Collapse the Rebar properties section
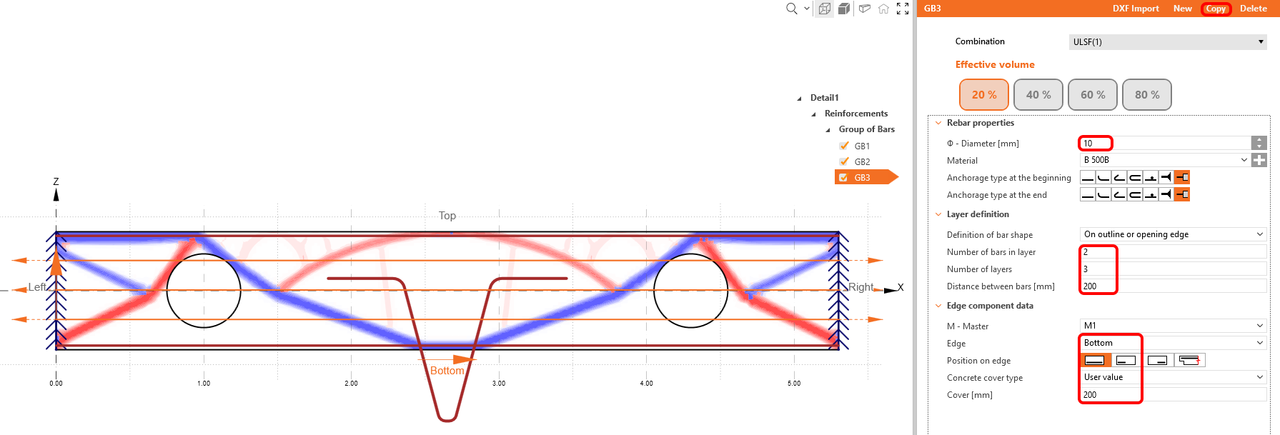Viewport: 1280px width, 435px height. [x=938, y=123]
